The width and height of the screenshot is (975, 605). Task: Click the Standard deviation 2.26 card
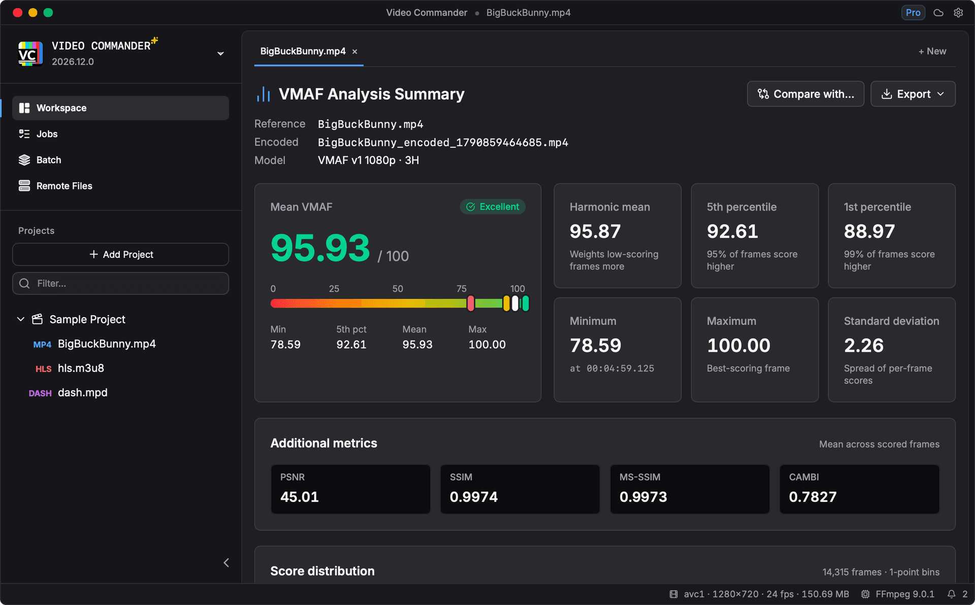[892, 350]
